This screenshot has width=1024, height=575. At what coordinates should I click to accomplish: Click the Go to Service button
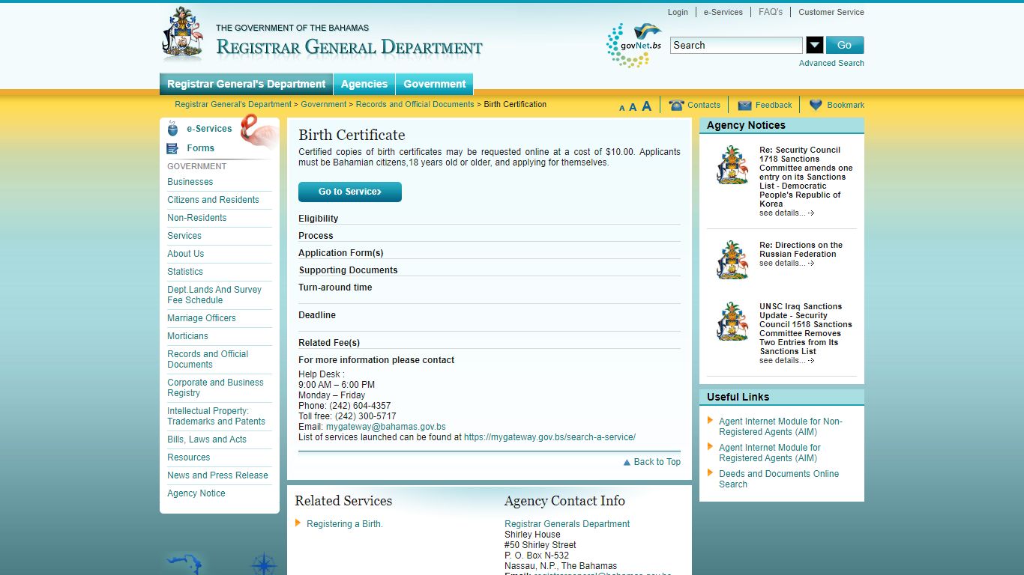pos(350,192)
